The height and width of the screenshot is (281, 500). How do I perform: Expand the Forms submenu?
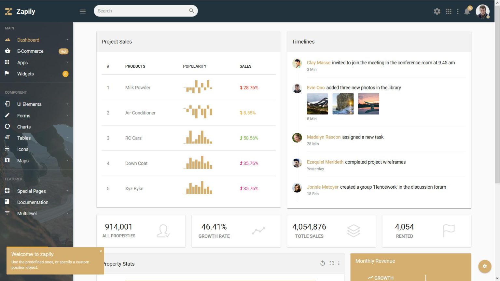(23, 115)
